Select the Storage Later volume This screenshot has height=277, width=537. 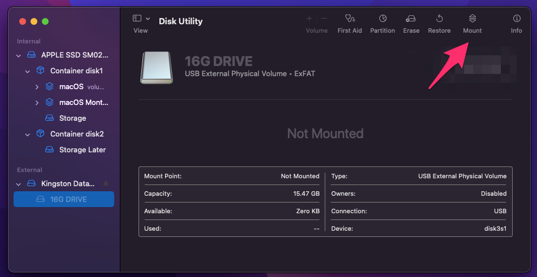click(x=83, y=150)
